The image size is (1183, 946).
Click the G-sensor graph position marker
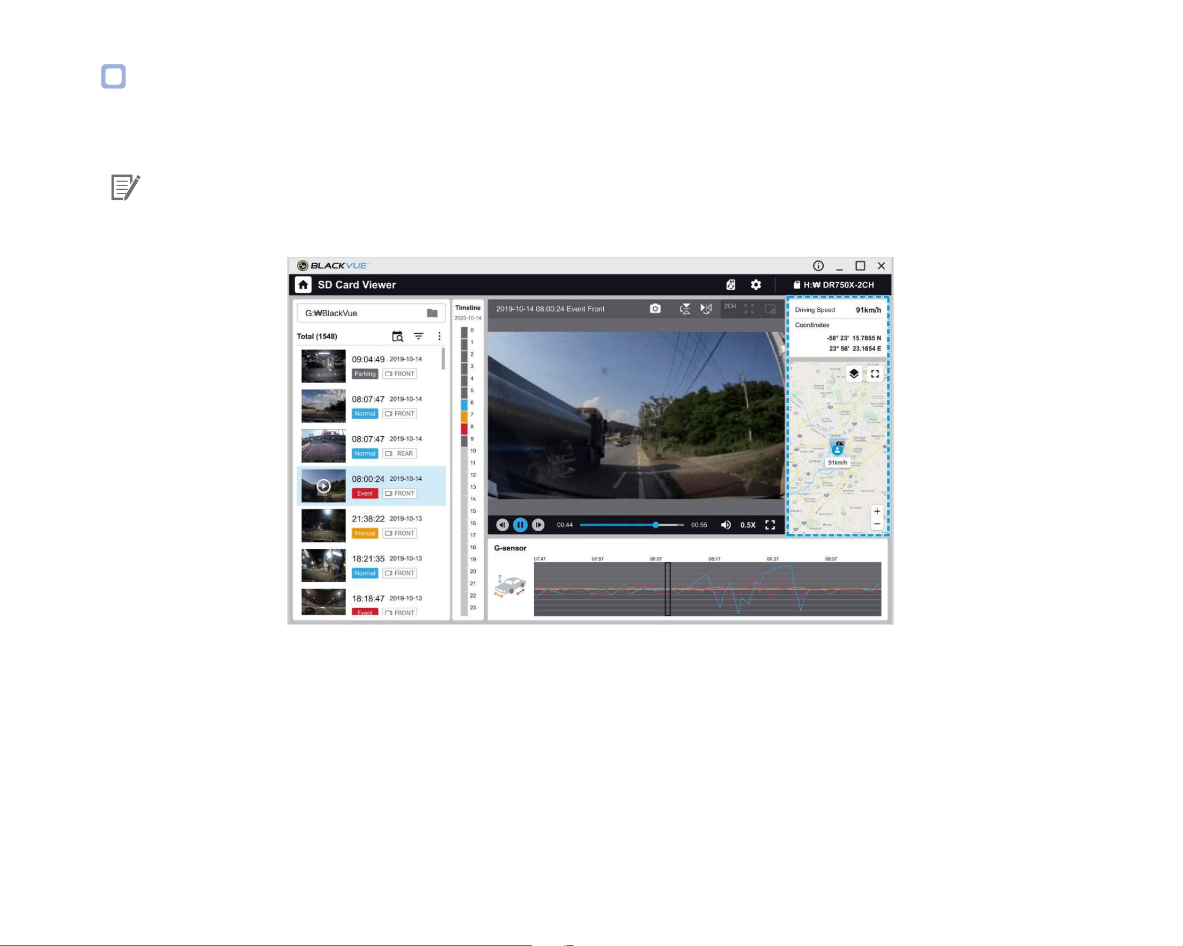coord(668,589)
